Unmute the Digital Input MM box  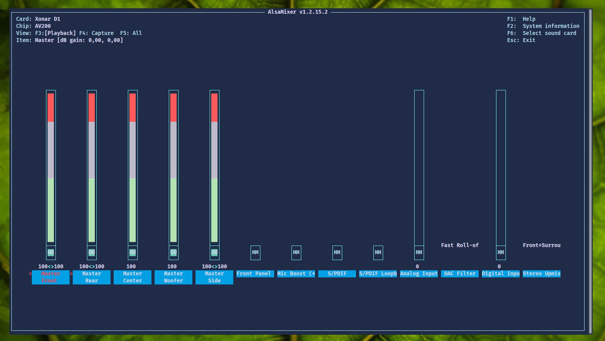coord(501,253)
